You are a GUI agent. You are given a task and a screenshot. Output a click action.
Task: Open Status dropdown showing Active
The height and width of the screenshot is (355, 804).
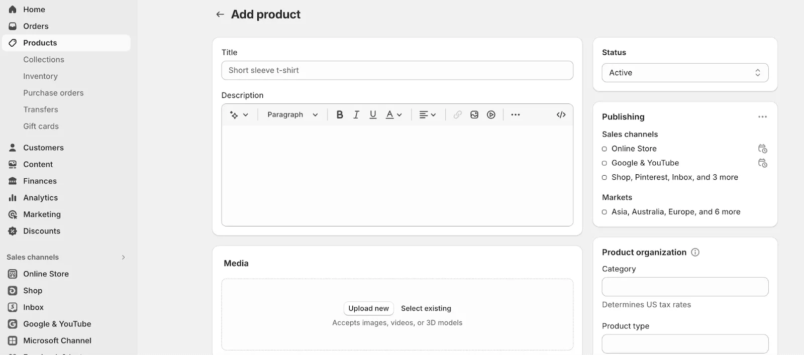685,73
